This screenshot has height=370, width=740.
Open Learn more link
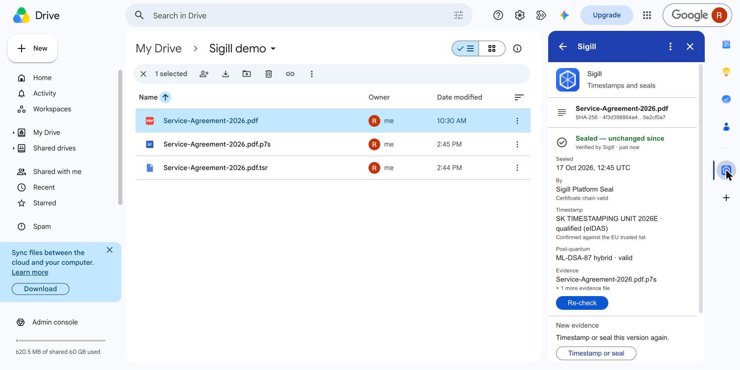click(30, 272)
